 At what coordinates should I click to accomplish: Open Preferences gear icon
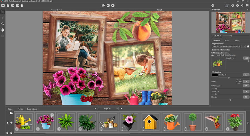242,6
